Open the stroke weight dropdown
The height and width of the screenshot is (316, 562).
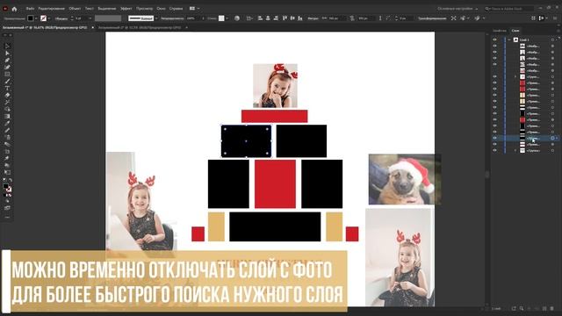point(90,18)
